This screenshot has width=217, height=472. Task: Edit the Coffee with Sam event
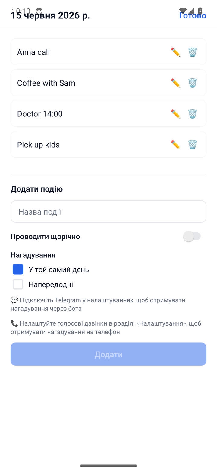click(175, 83)
